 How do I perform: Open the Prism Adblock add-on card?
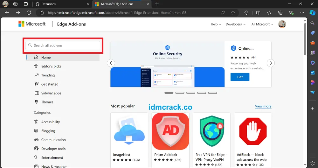[170, 140]
